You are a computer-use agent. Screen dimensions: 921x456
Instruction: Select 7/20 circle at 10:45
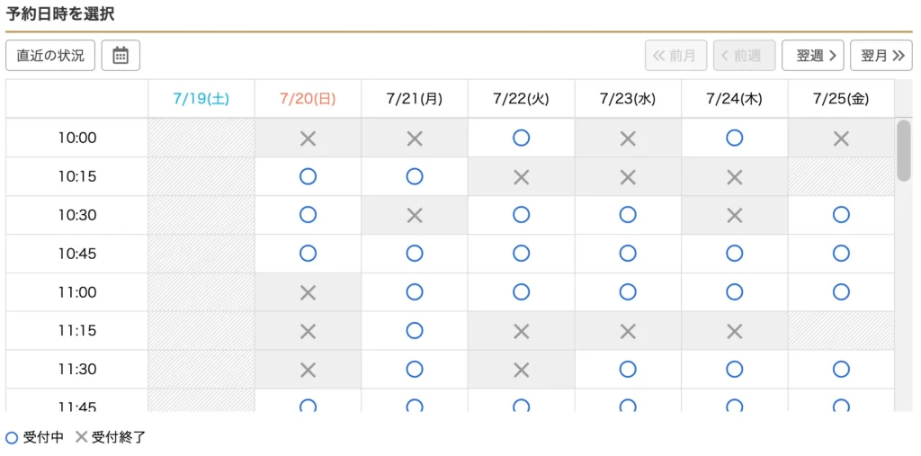coord(308,254)
